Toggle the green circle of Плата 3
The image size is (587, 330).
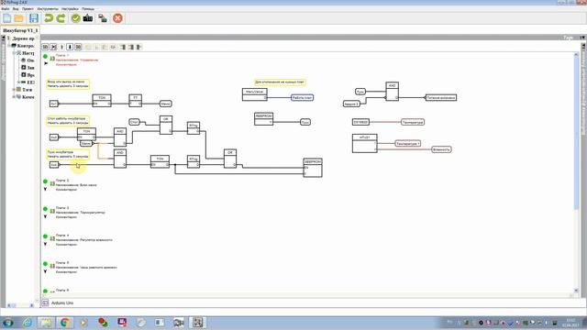click(x=45, y=209)
